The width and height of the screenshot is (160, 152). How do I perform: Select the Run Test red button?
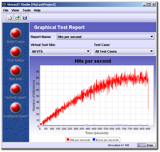pyautogui.click(x=16, y=71)
